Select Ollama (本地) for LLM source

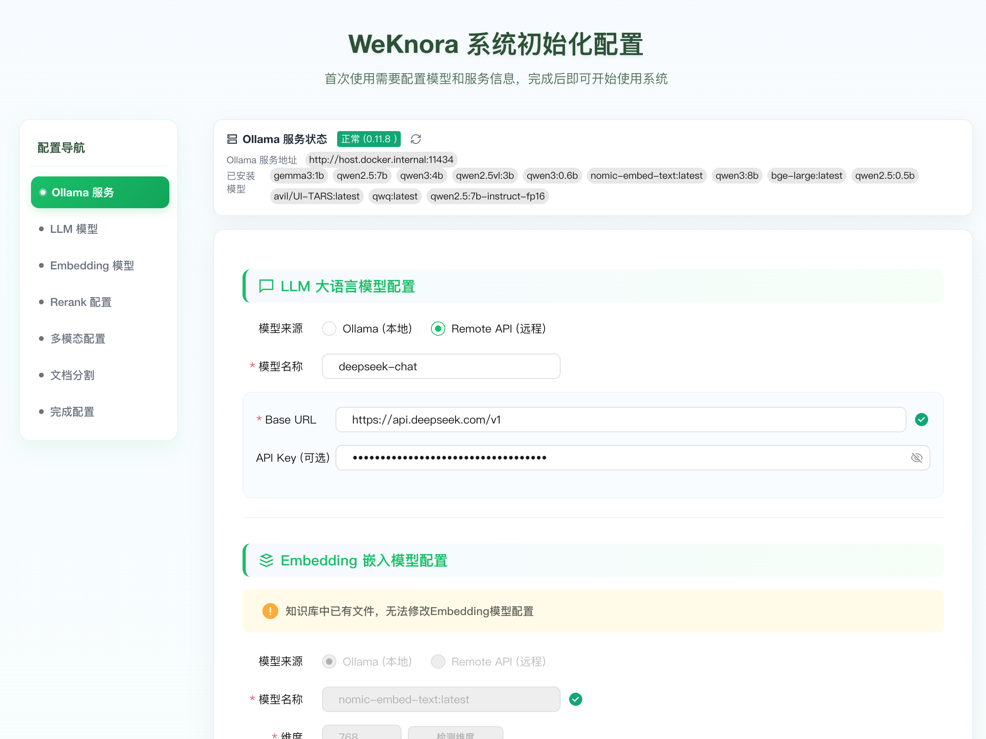tap(329, 329)
